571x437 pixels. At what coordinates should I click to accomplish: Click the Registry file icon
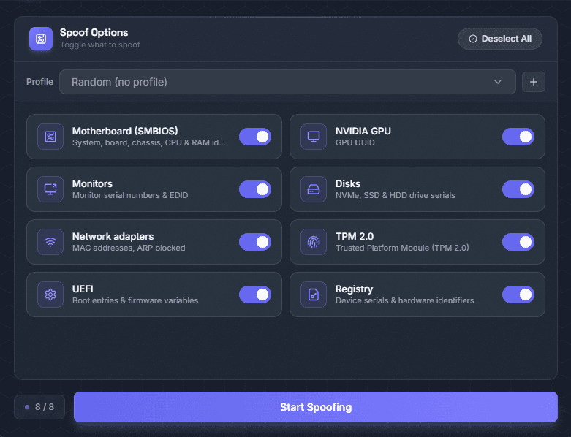pos(314,294)
